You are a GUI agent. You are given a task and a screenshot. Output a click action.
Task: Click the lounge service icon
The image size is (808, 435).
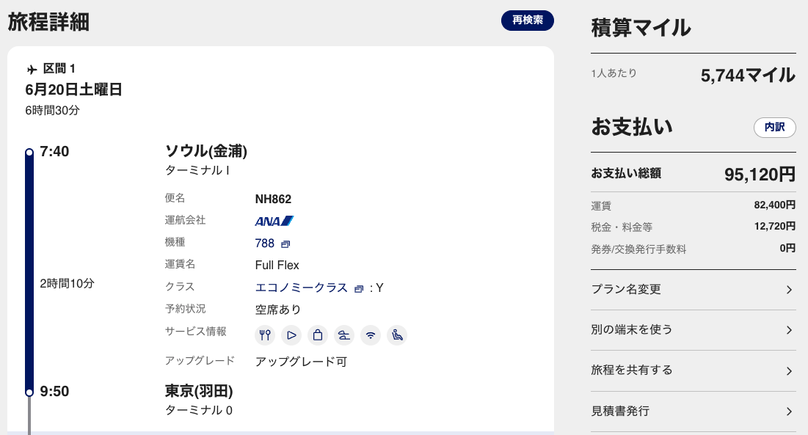pyautogui.click(x=344, y=335)
